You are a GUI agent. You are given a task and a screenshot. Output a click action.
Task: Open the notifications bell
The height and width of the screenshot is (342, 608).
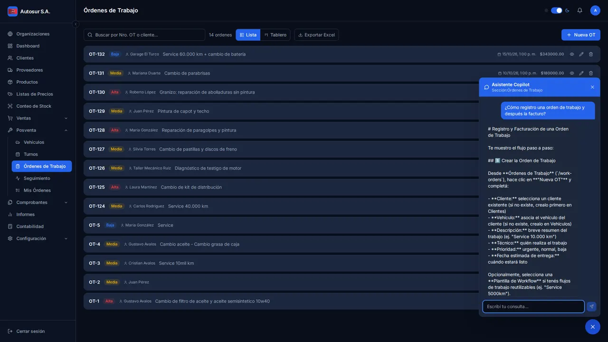(x=579, y=10)
